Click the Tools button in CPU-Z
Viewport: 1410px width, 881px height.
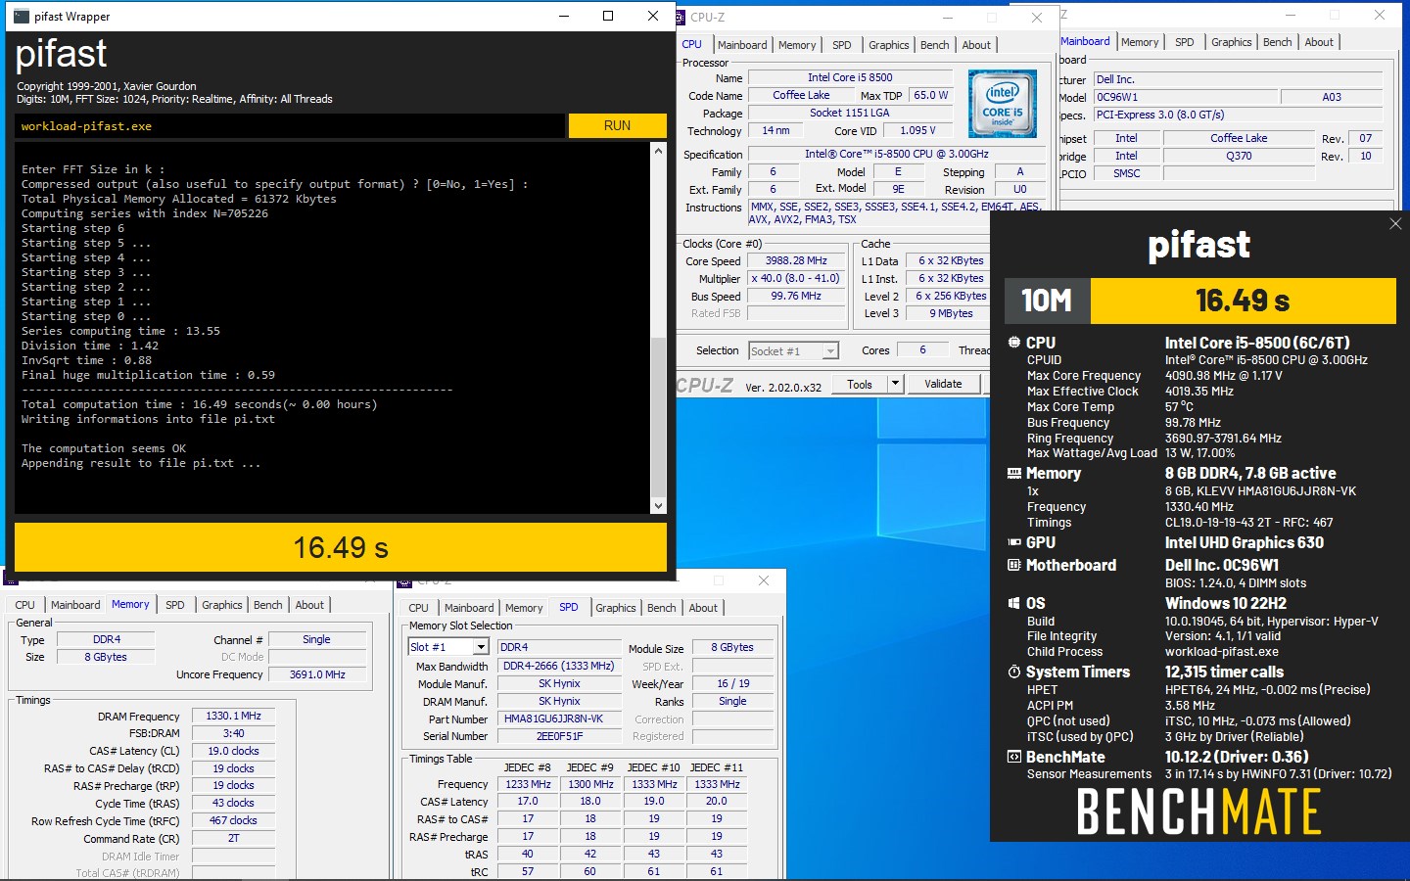pyautogui.click(x=860, y=385)
